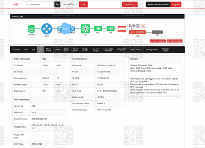The width and height of the screenshot is (205, 148).
Task: Select the active OLT tab
Action: [41, 49]
